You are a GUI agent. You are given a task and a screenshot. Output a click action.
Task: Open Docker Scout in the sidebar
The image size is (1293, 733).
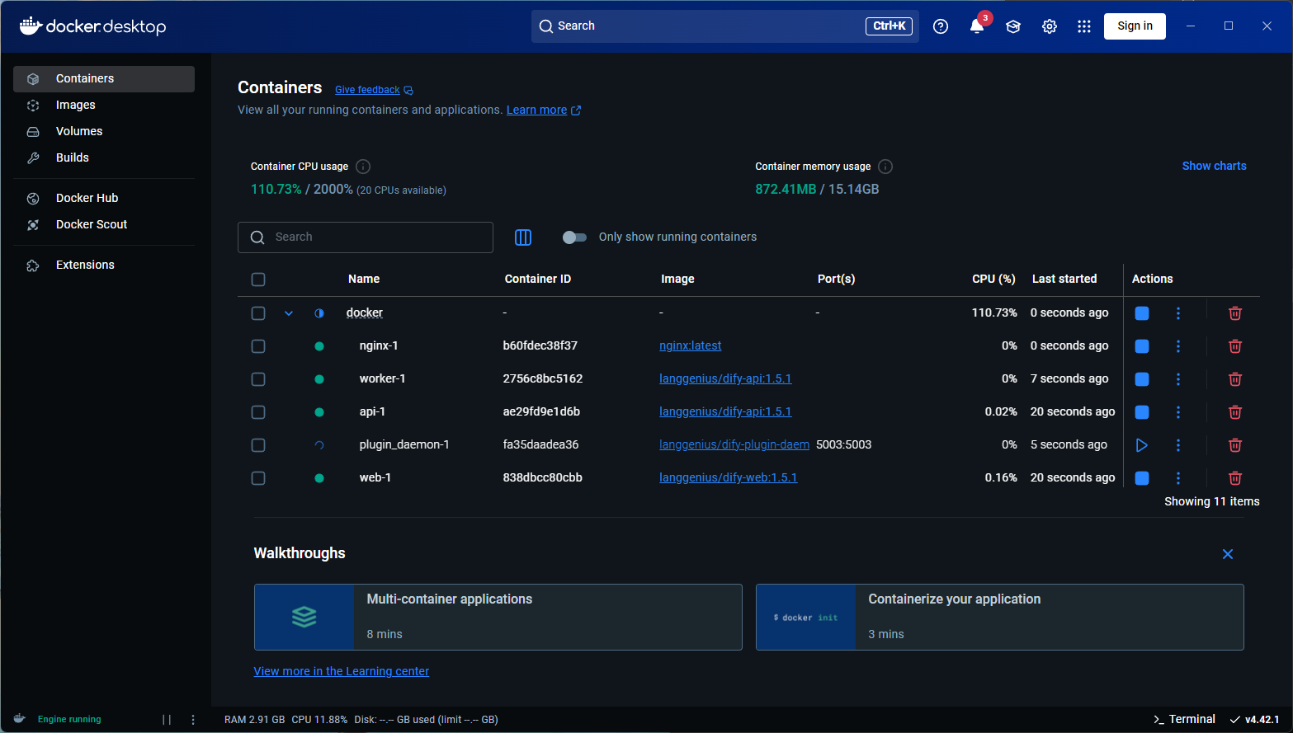(x=104, y=225)
